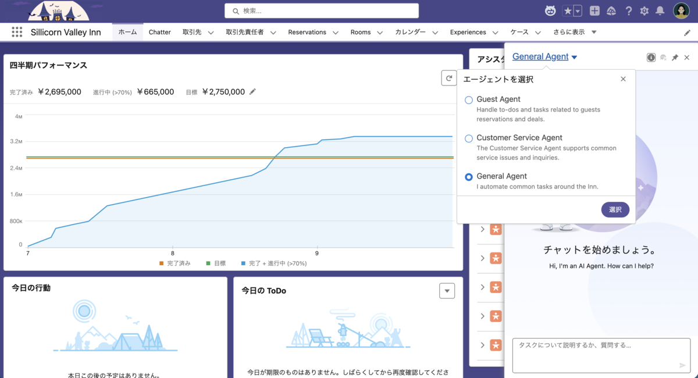Screen dimensions: 698x378
Task: Open the help question mark icon
Action: tap(628, 11)
